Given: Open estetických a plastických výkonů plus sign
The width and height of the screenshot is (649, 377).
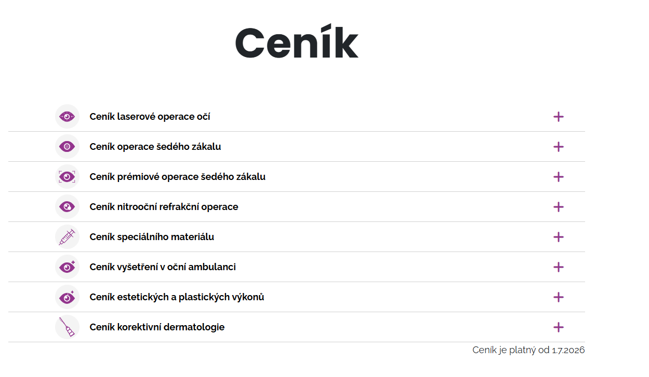Looking at the screenshot, I should point(559,297).
